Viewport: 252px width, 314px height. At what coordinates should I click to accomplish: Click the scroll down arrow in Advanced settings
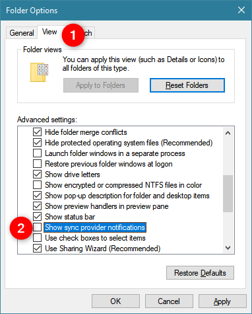pyautogui.click(x=228, y=248)
